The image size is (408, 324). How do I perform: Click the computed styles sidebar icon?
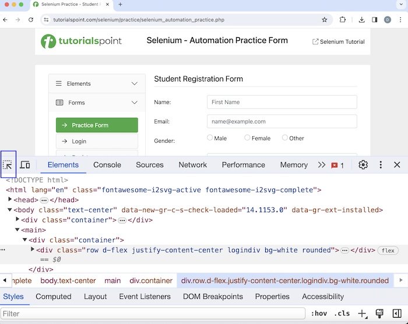pos(397,314)
